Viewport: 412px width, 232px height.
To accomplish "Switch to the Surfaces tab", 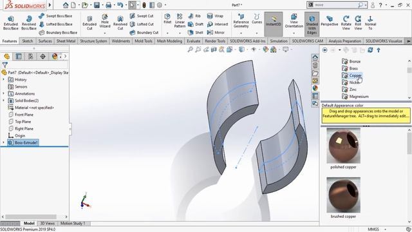I will [x=45, y=41].
